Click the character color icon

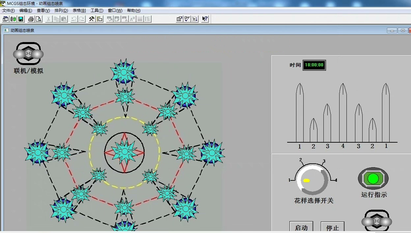click(x=125, y=19)
